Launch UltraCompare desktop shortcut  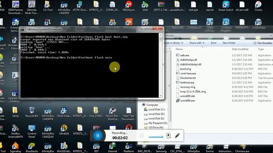point(64,112)
